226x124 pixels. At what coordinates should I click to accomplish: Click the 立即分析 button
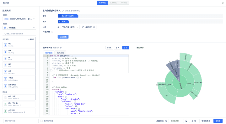[x=63, y=37]
